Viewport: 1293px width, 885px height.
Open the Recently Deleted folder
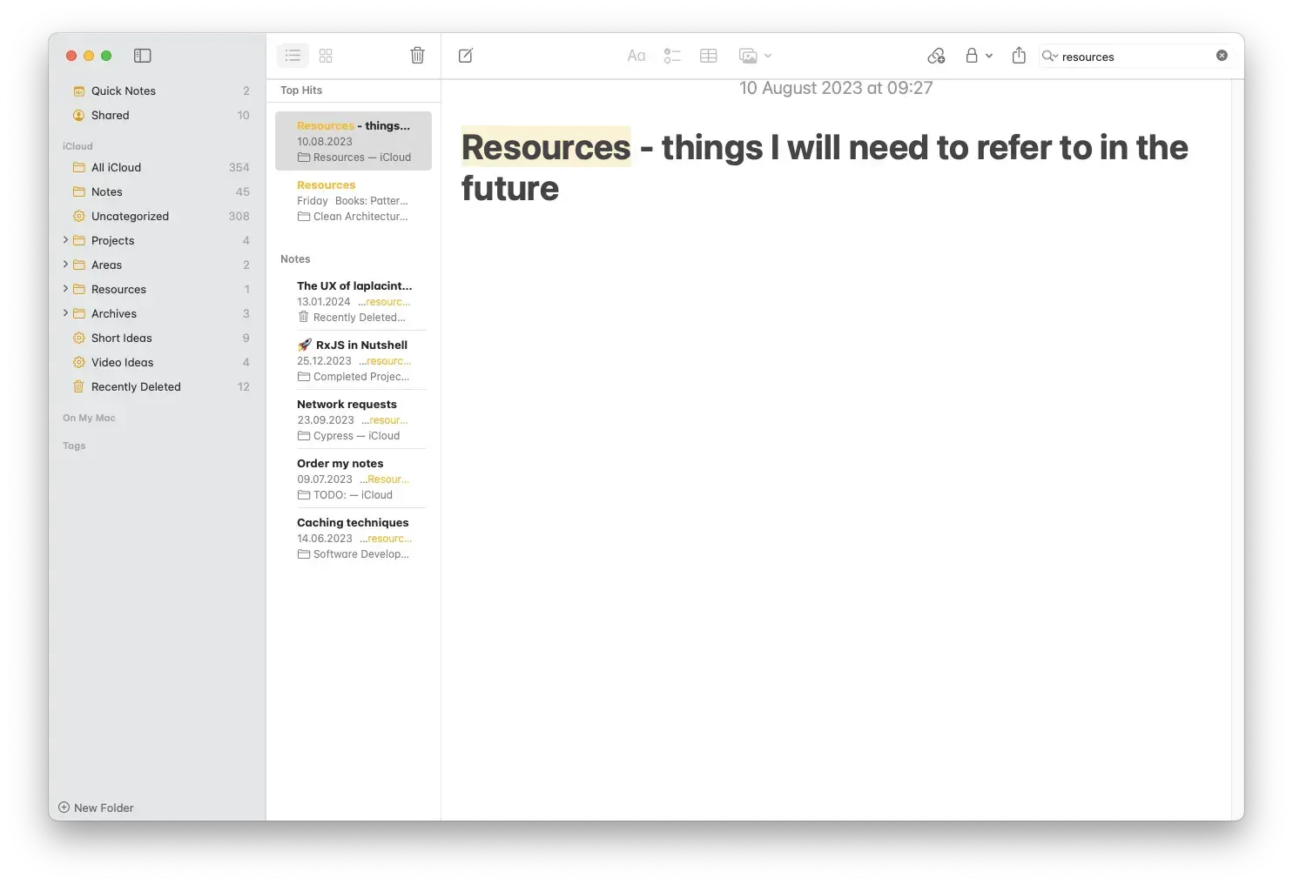coord(136,386)
